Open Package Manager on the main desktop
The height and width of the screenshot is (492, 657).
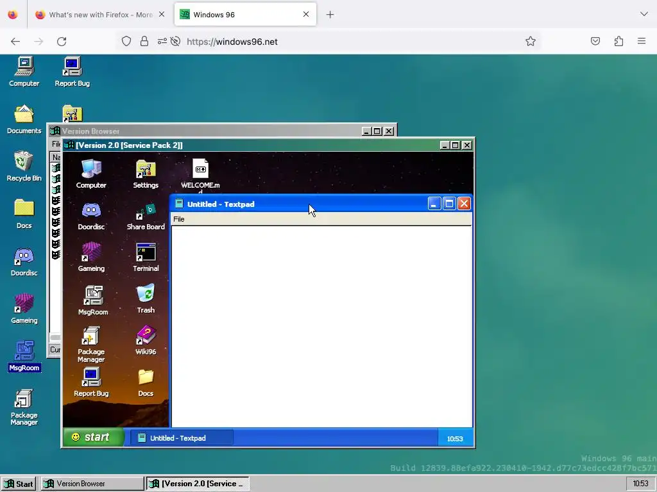24,407
